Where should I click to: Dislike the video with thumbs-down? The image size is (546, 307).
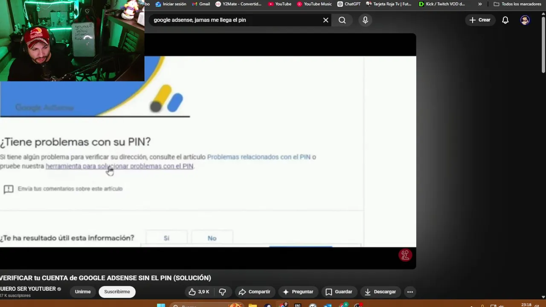pyautogui.click(x=222, y=292)
